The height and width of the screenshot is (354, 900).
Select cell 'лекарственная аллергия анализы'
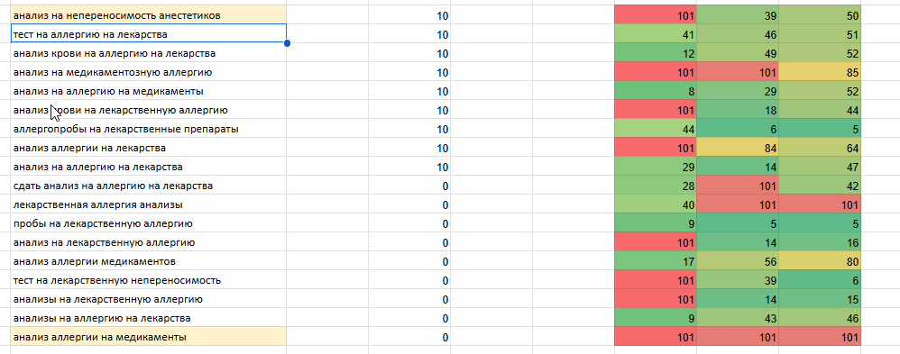click(x=148, y=204)
